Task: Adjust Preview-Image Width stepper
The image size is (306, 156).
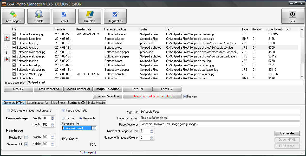Action: (53, 118)
